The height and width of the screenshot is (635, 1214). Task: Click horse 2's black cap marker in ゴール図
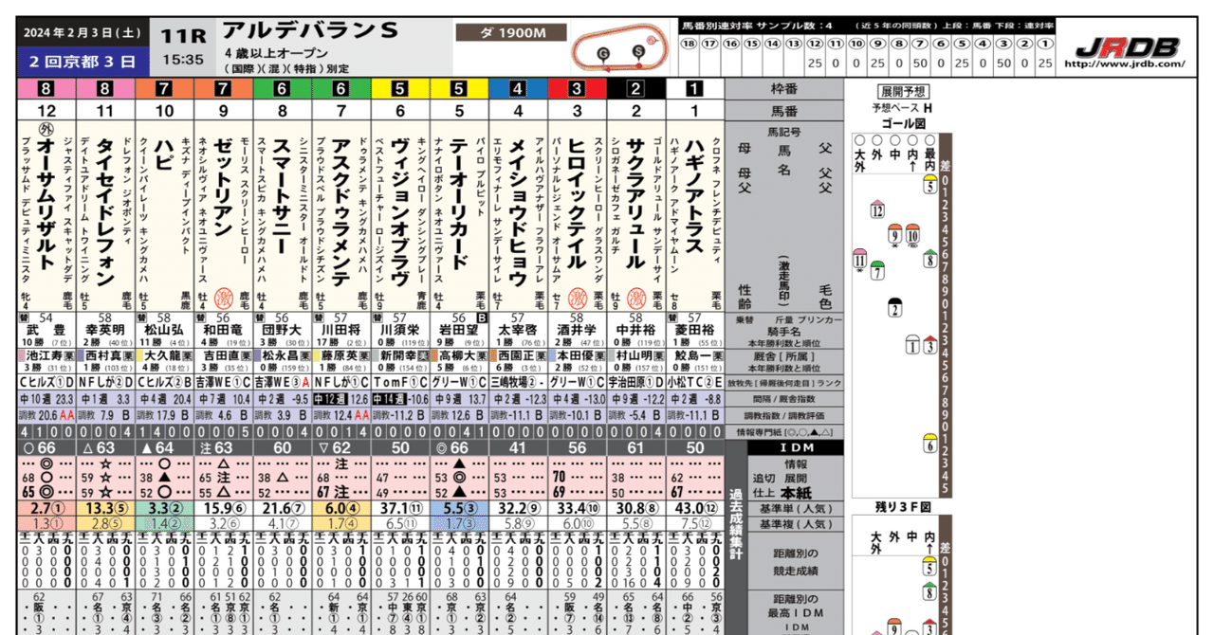[x=894, y=306]
